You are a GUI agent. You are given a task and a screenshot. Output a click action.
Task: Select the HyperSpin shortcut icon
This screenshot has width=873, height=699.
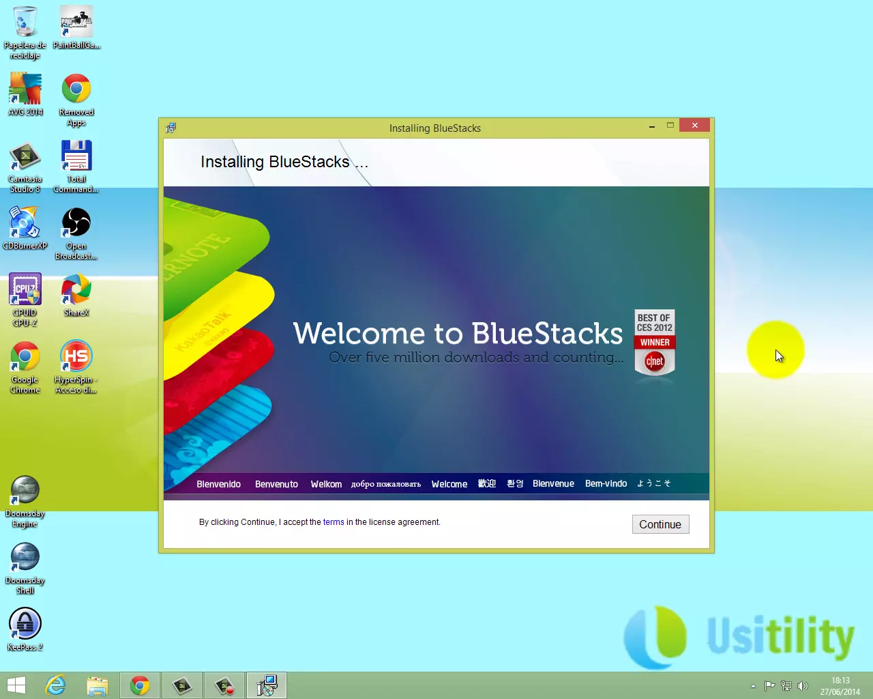tap(76, 357)
